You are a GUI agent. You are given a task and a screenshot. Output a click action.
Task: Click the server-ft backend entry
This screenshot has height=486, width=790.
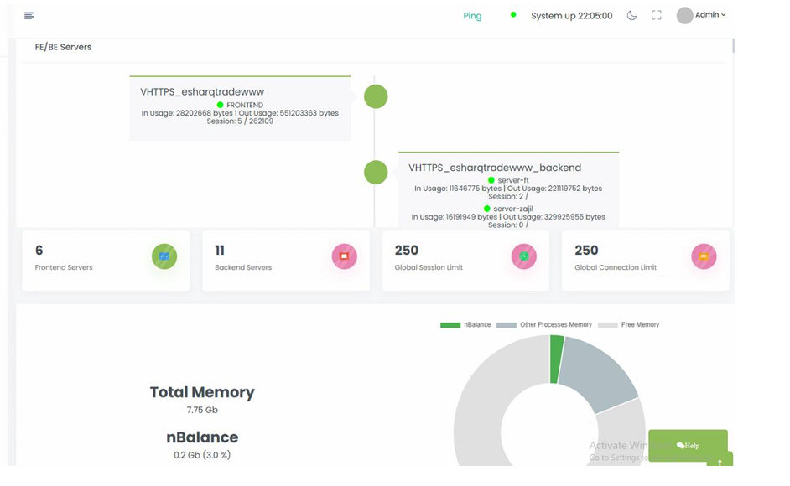tap(513, 180)
